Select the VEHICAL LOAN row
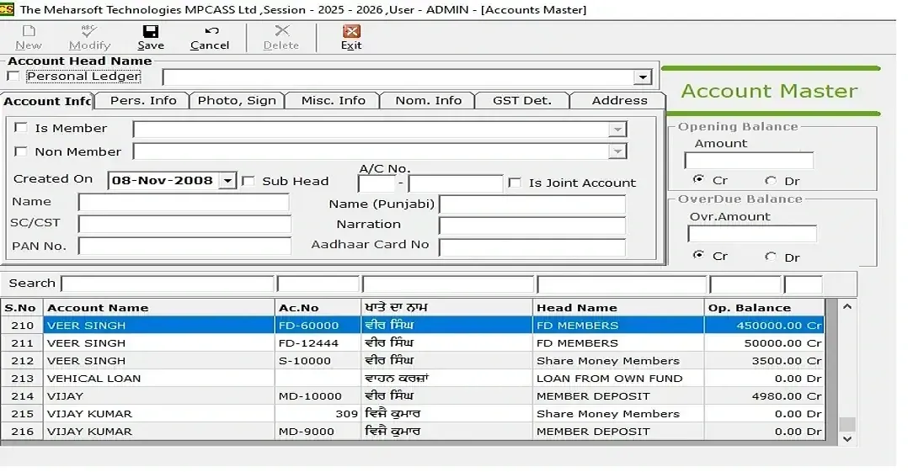Image resolution: width=908 pixels, height=472 pixels. 413,379
